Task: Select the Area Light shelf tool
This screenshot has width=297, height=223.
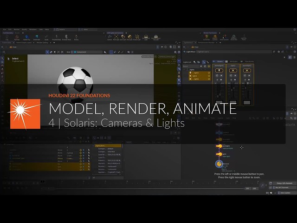Action: pos(129,37)
